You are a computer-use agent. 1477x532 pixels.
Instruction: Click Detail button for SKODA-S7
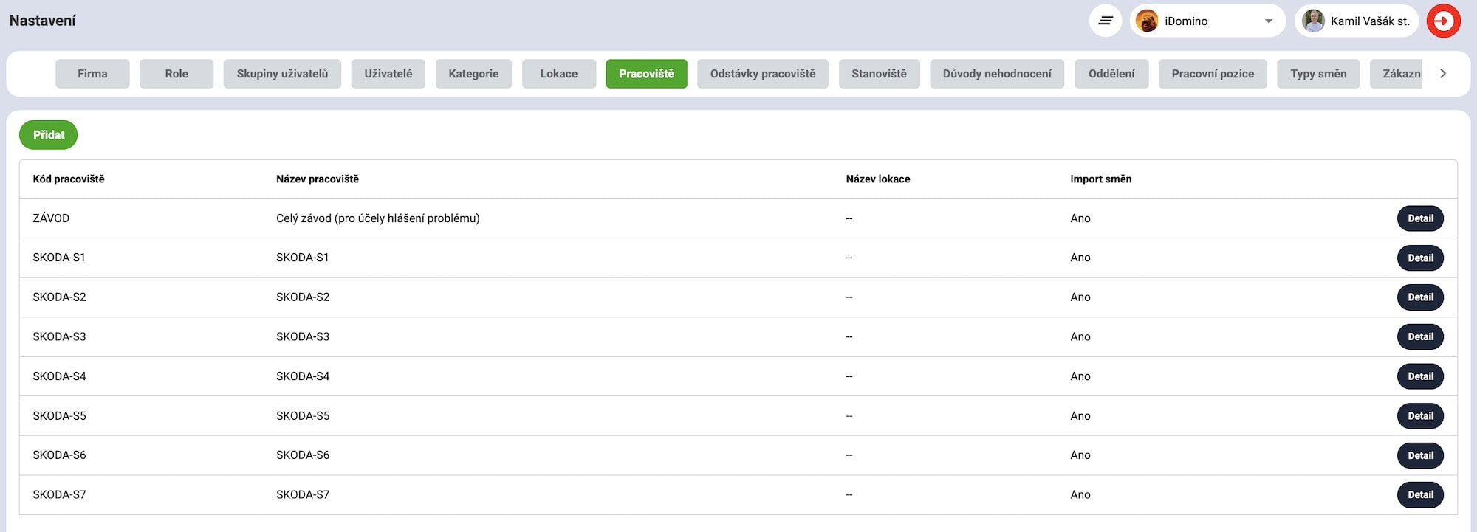pyautogui.click(x=1419, y=494)
